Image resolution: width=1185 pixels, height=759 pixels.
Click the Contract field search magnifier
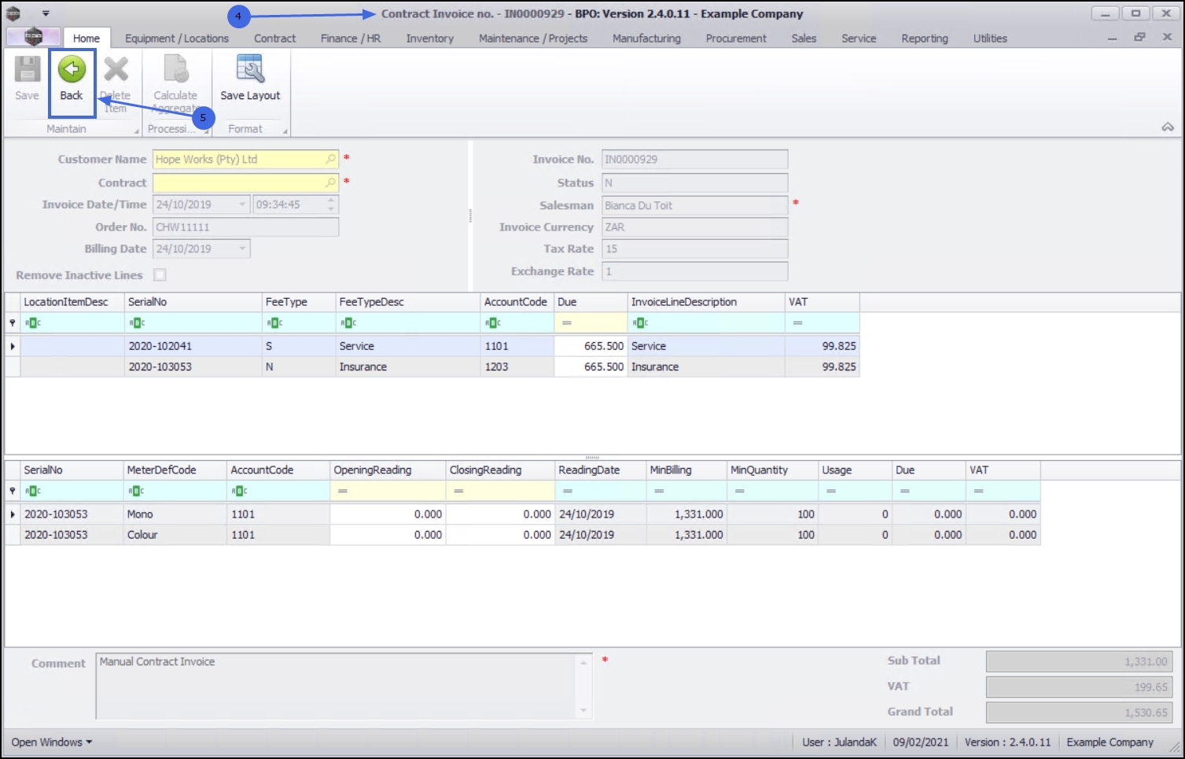tap(331, 182)
